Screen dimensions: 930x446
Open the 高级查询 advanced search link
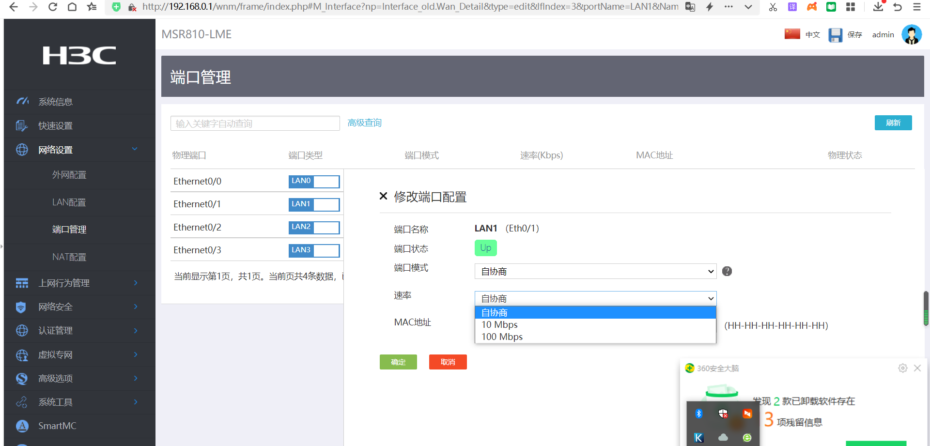coord(365,123)
